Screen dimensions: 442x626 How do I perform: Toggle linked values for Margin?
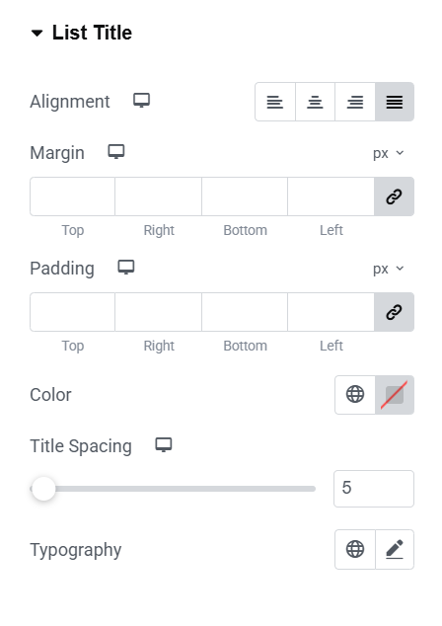tap(394, 196)
